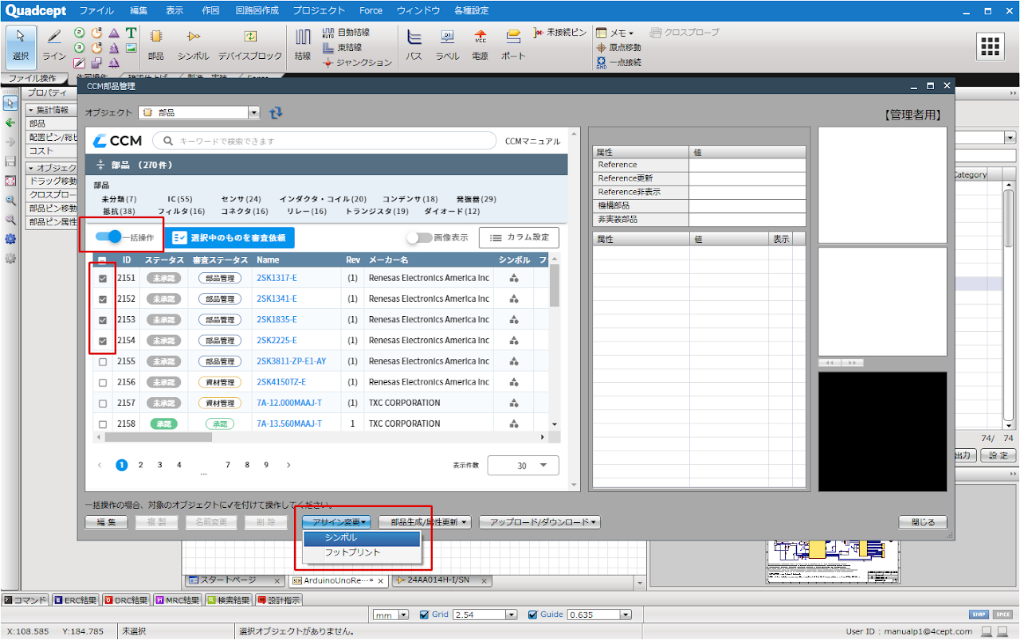The height and width of the screenshot is (640, 1020).
Task: Click the refresh icon beside オブジェクト dropdown
Action: pos(276,113)
